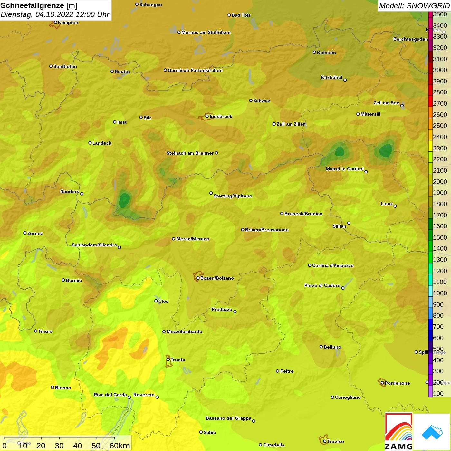Click the date "Dienstag, 04.10.2022 12:00 Uhr"
Viewport: 451px width, 451px height.
[x=55, y=14]
